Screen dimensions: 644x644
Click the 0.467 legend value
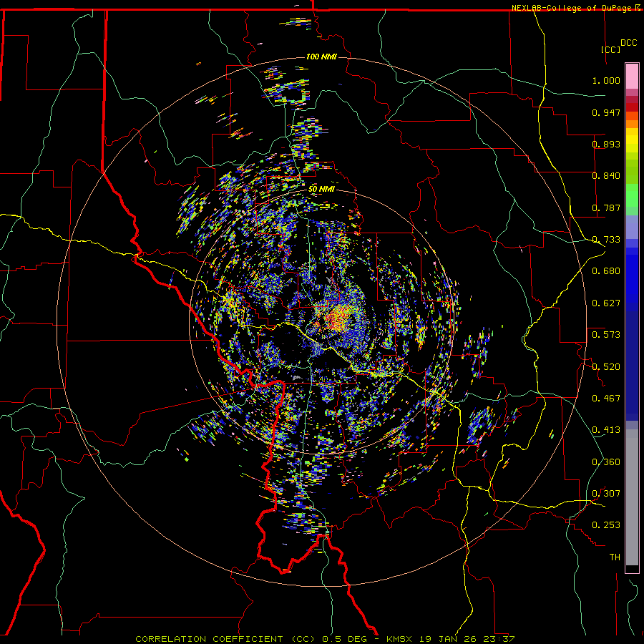(606, 399)
